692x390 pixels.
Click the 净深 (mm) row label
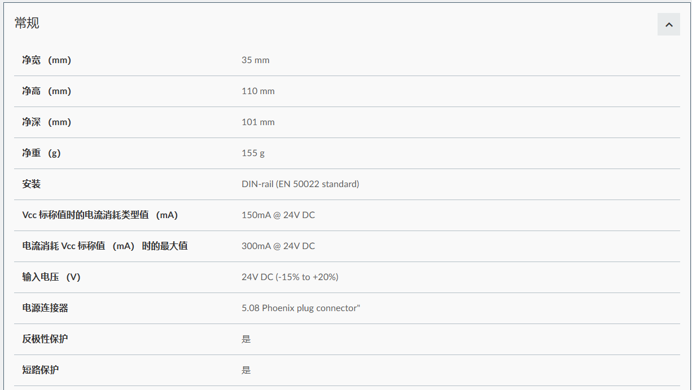coord(46,122)
